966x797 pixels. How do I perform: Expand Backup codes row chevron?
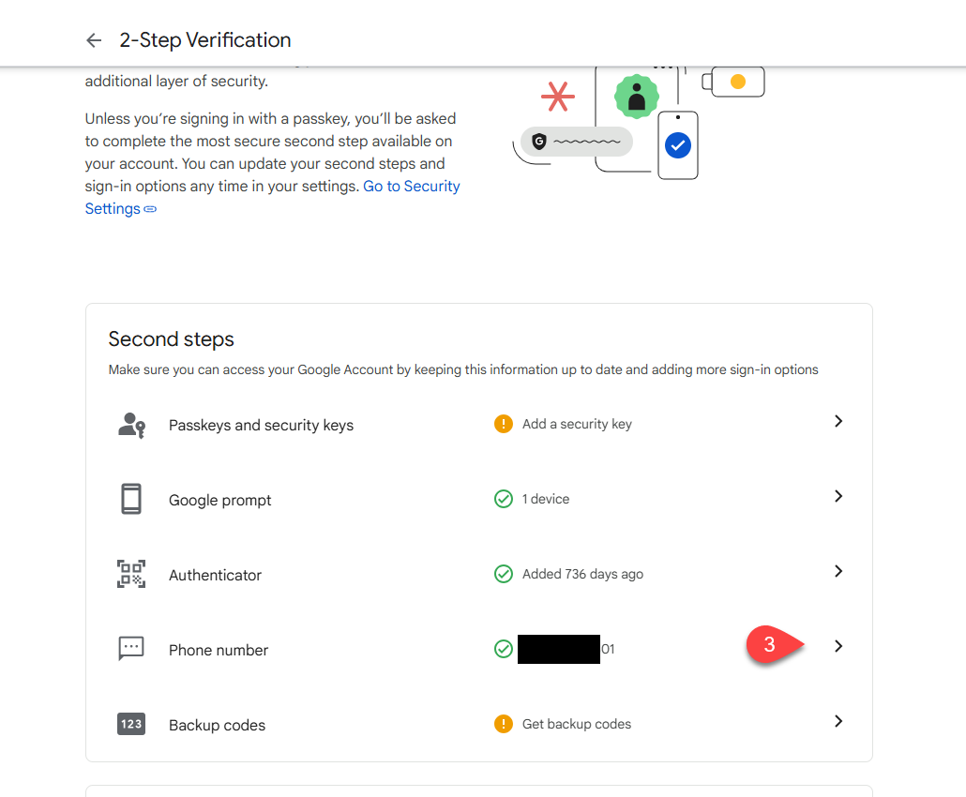[x=838, y=721]
